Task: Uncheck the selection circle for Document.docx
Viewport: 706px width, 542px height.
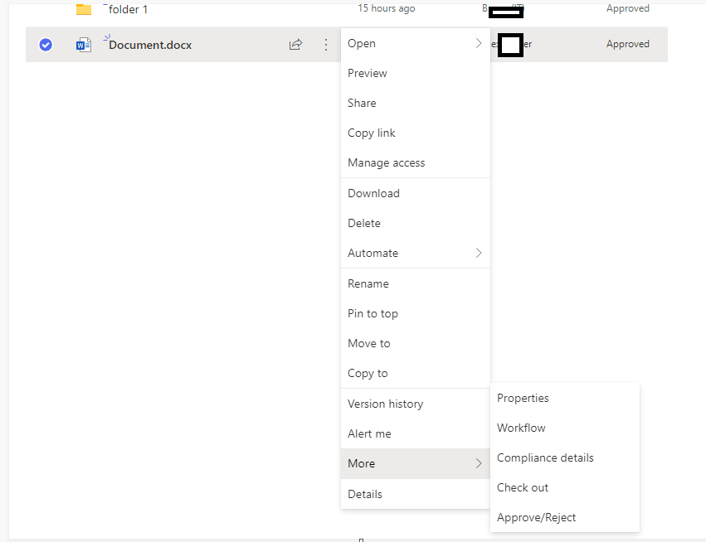Action: point(46,45)
